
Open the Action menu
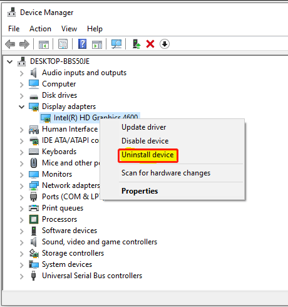point(40,29)
